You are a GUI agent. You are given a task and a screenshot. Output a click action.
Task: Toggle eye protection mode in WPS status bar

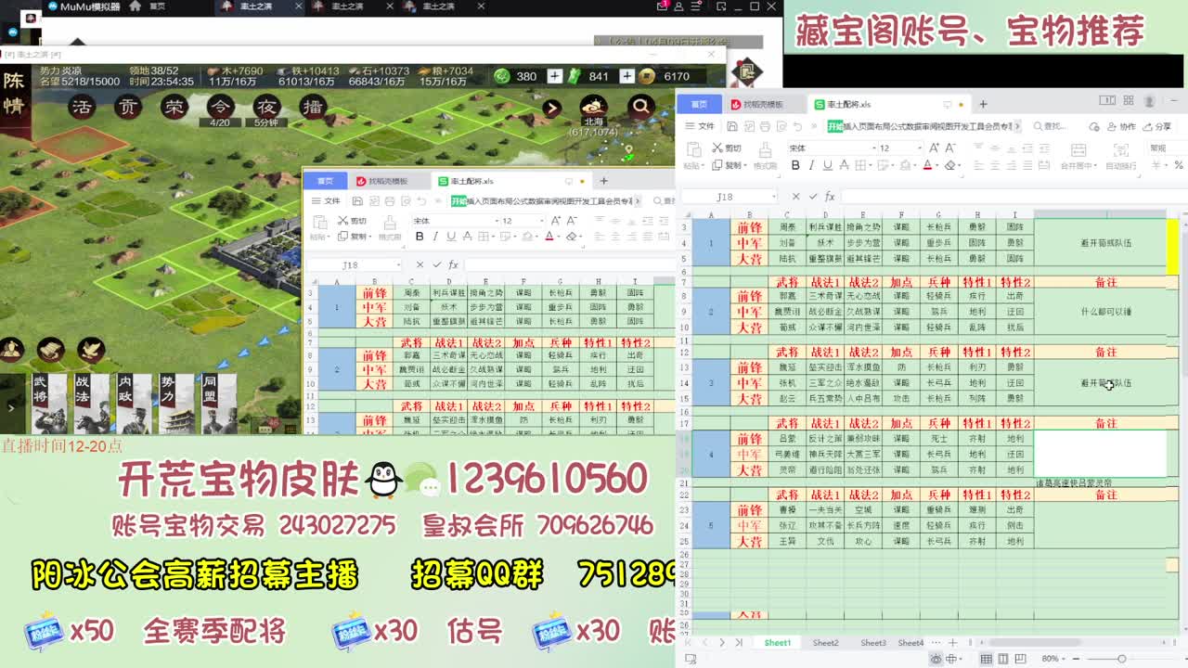pyautogui.click(x=935, y=659)
